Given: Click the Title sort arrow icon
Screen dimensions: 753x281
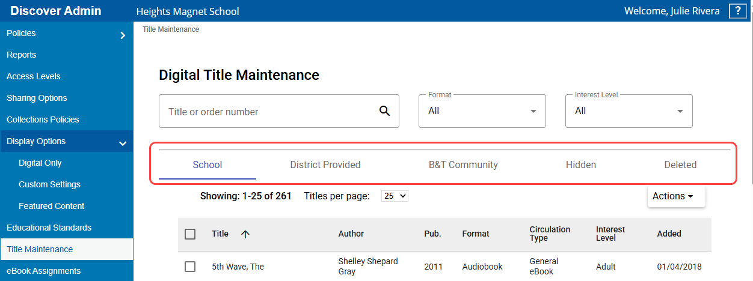Looking at the screenshot, I should tap(245, 234).
